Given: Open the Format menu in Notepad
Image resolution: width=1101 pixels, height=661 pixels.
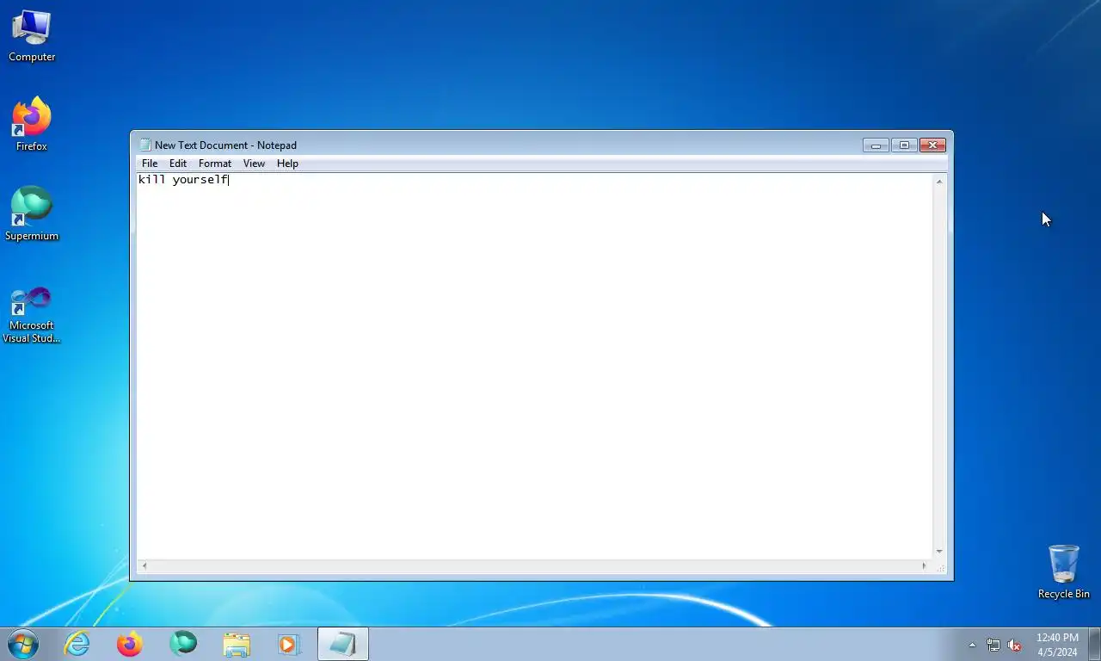Looking at the screenshot, I should (x=215, y=164).
